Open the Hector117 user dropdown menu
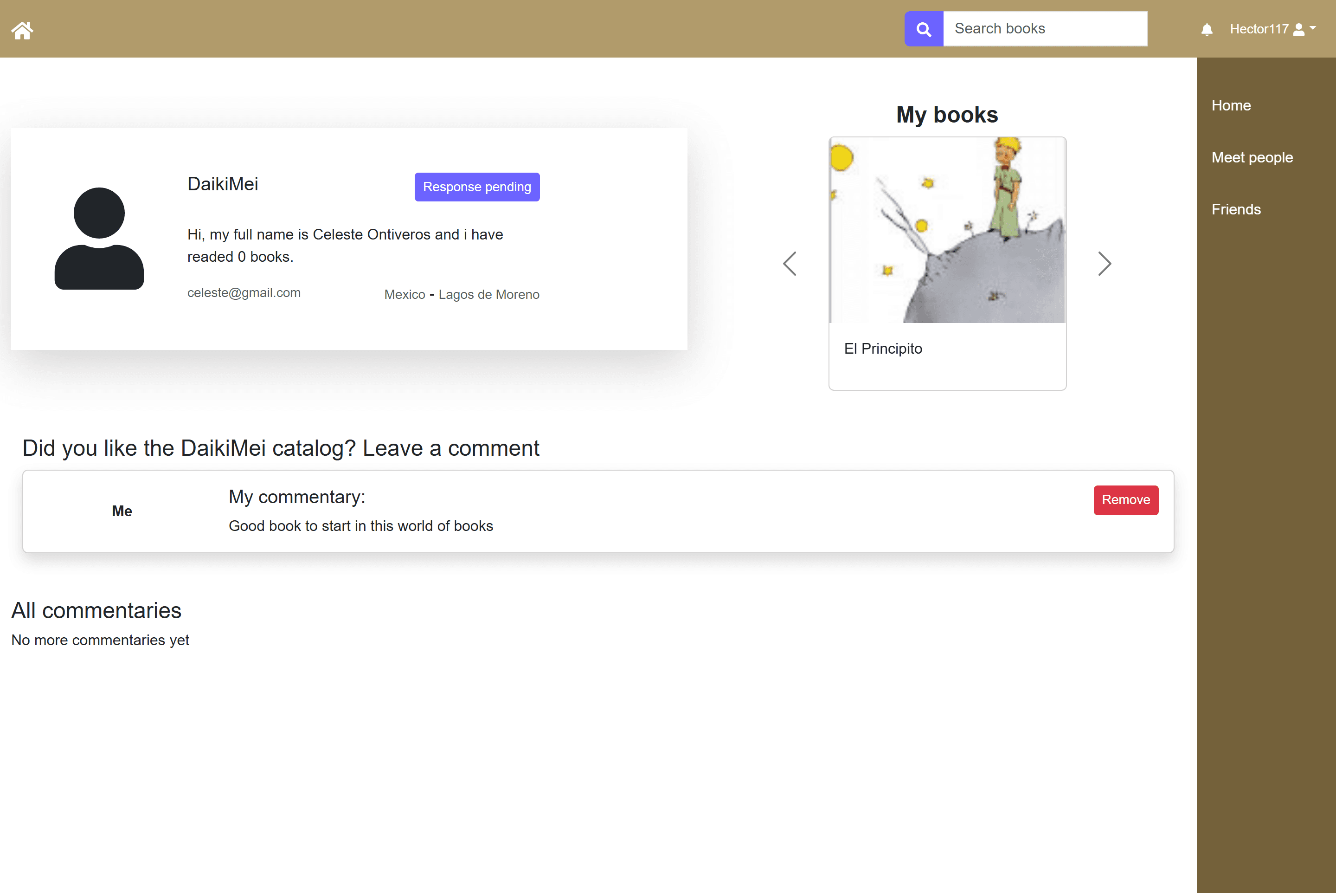The height and width of the screenshot is (893, 1336). (x=1273, y=29)
